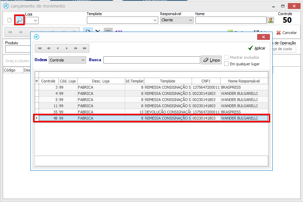Click the person lookup icon next to Nome
The image size is (303, 202).
(x=271, y=20)
